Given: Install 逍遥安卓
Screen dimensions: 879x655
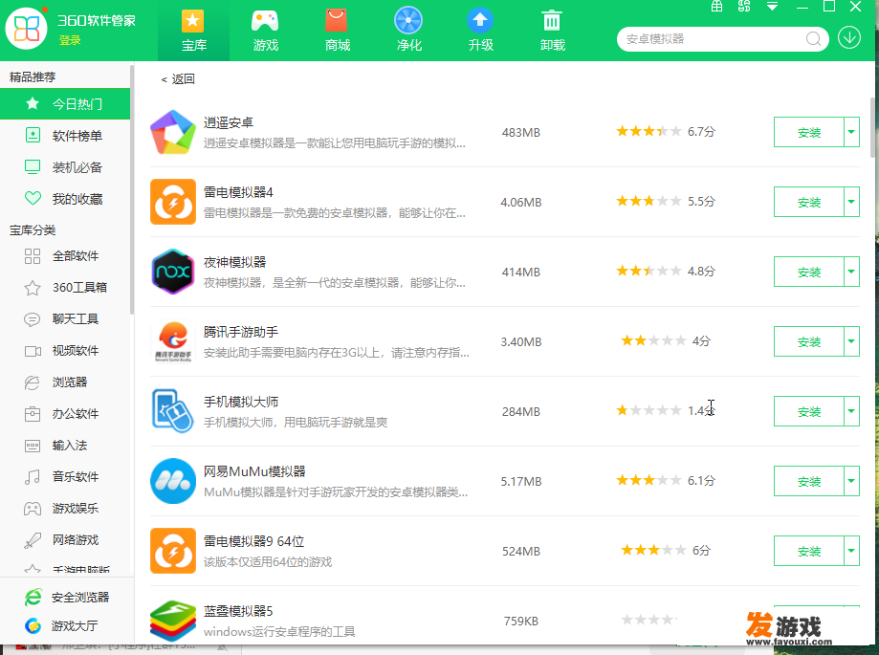Looking at the screenshot, I should click(x=809, y=132).
